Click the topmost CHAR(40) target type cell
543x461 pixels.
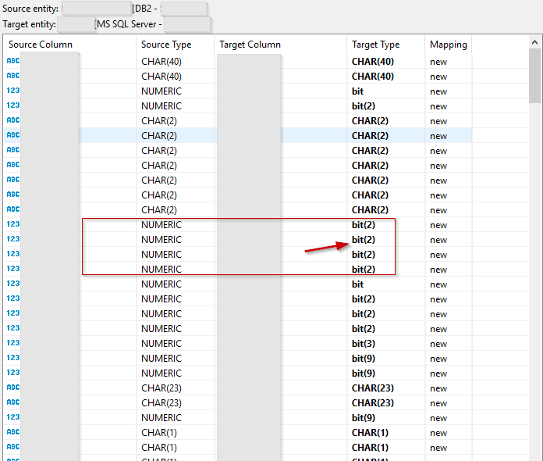(373, 62)
